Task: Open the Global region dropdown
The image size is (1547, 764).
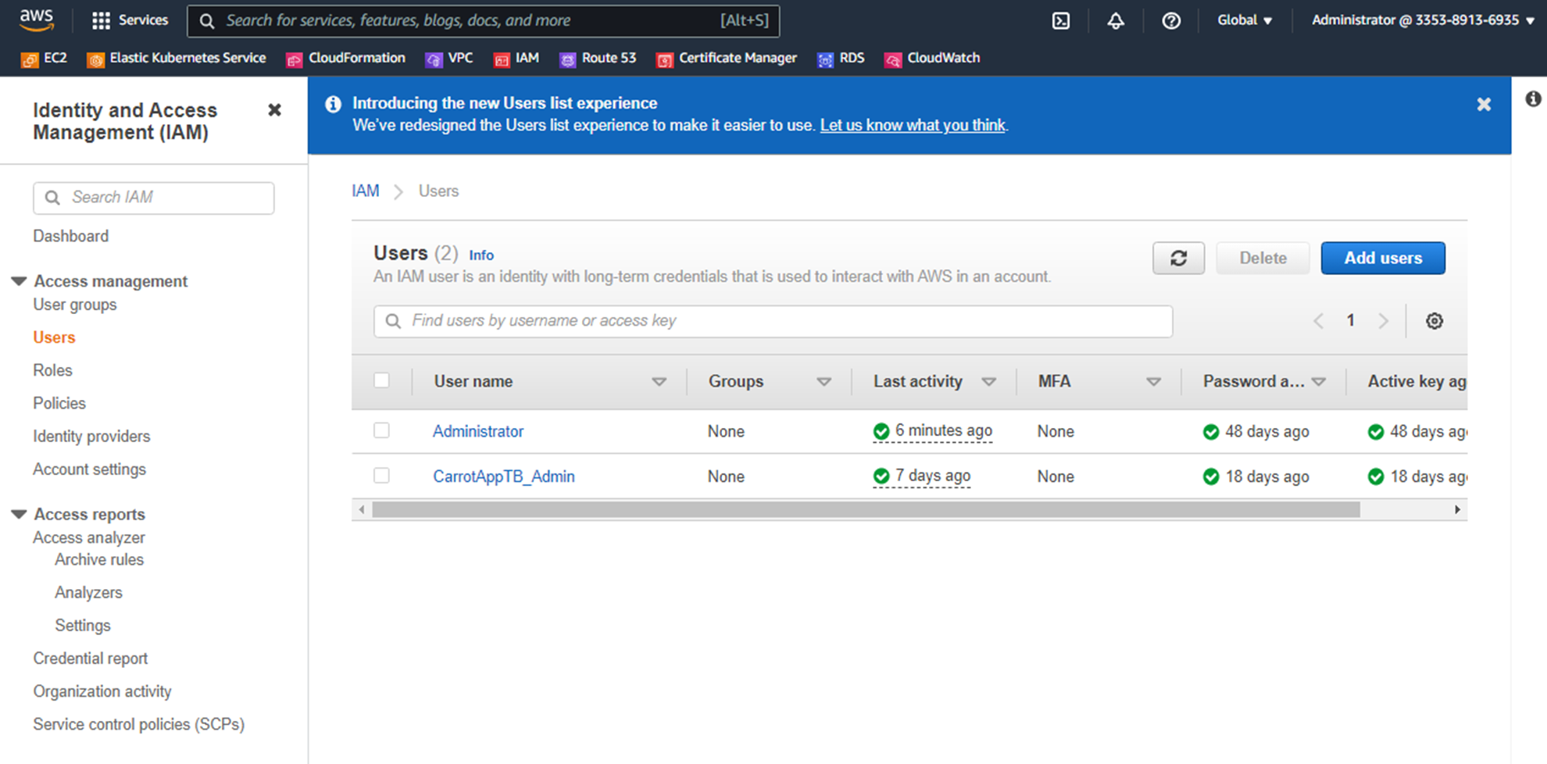Action: [1245, 20]
